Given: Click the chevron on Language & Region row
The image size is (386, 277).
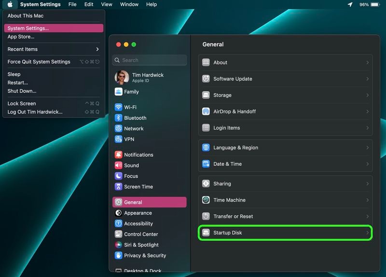Looking at the screenshot, I should point(367,148).
